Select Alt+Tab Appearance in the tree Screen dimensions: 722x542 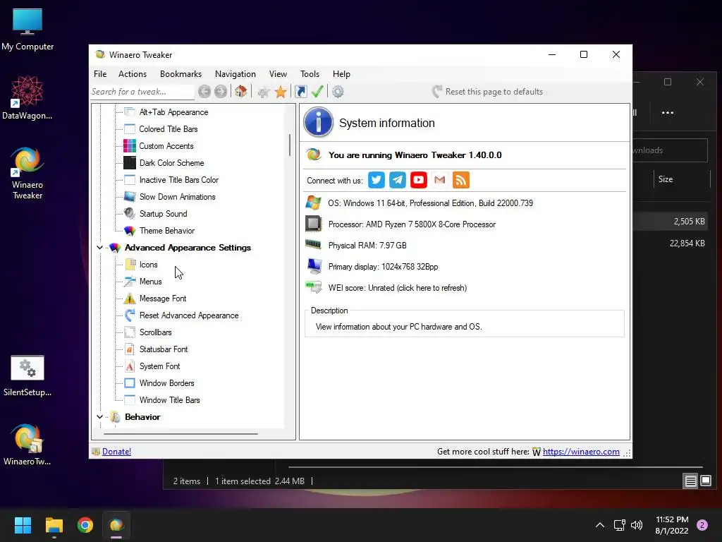pos(173,112)
